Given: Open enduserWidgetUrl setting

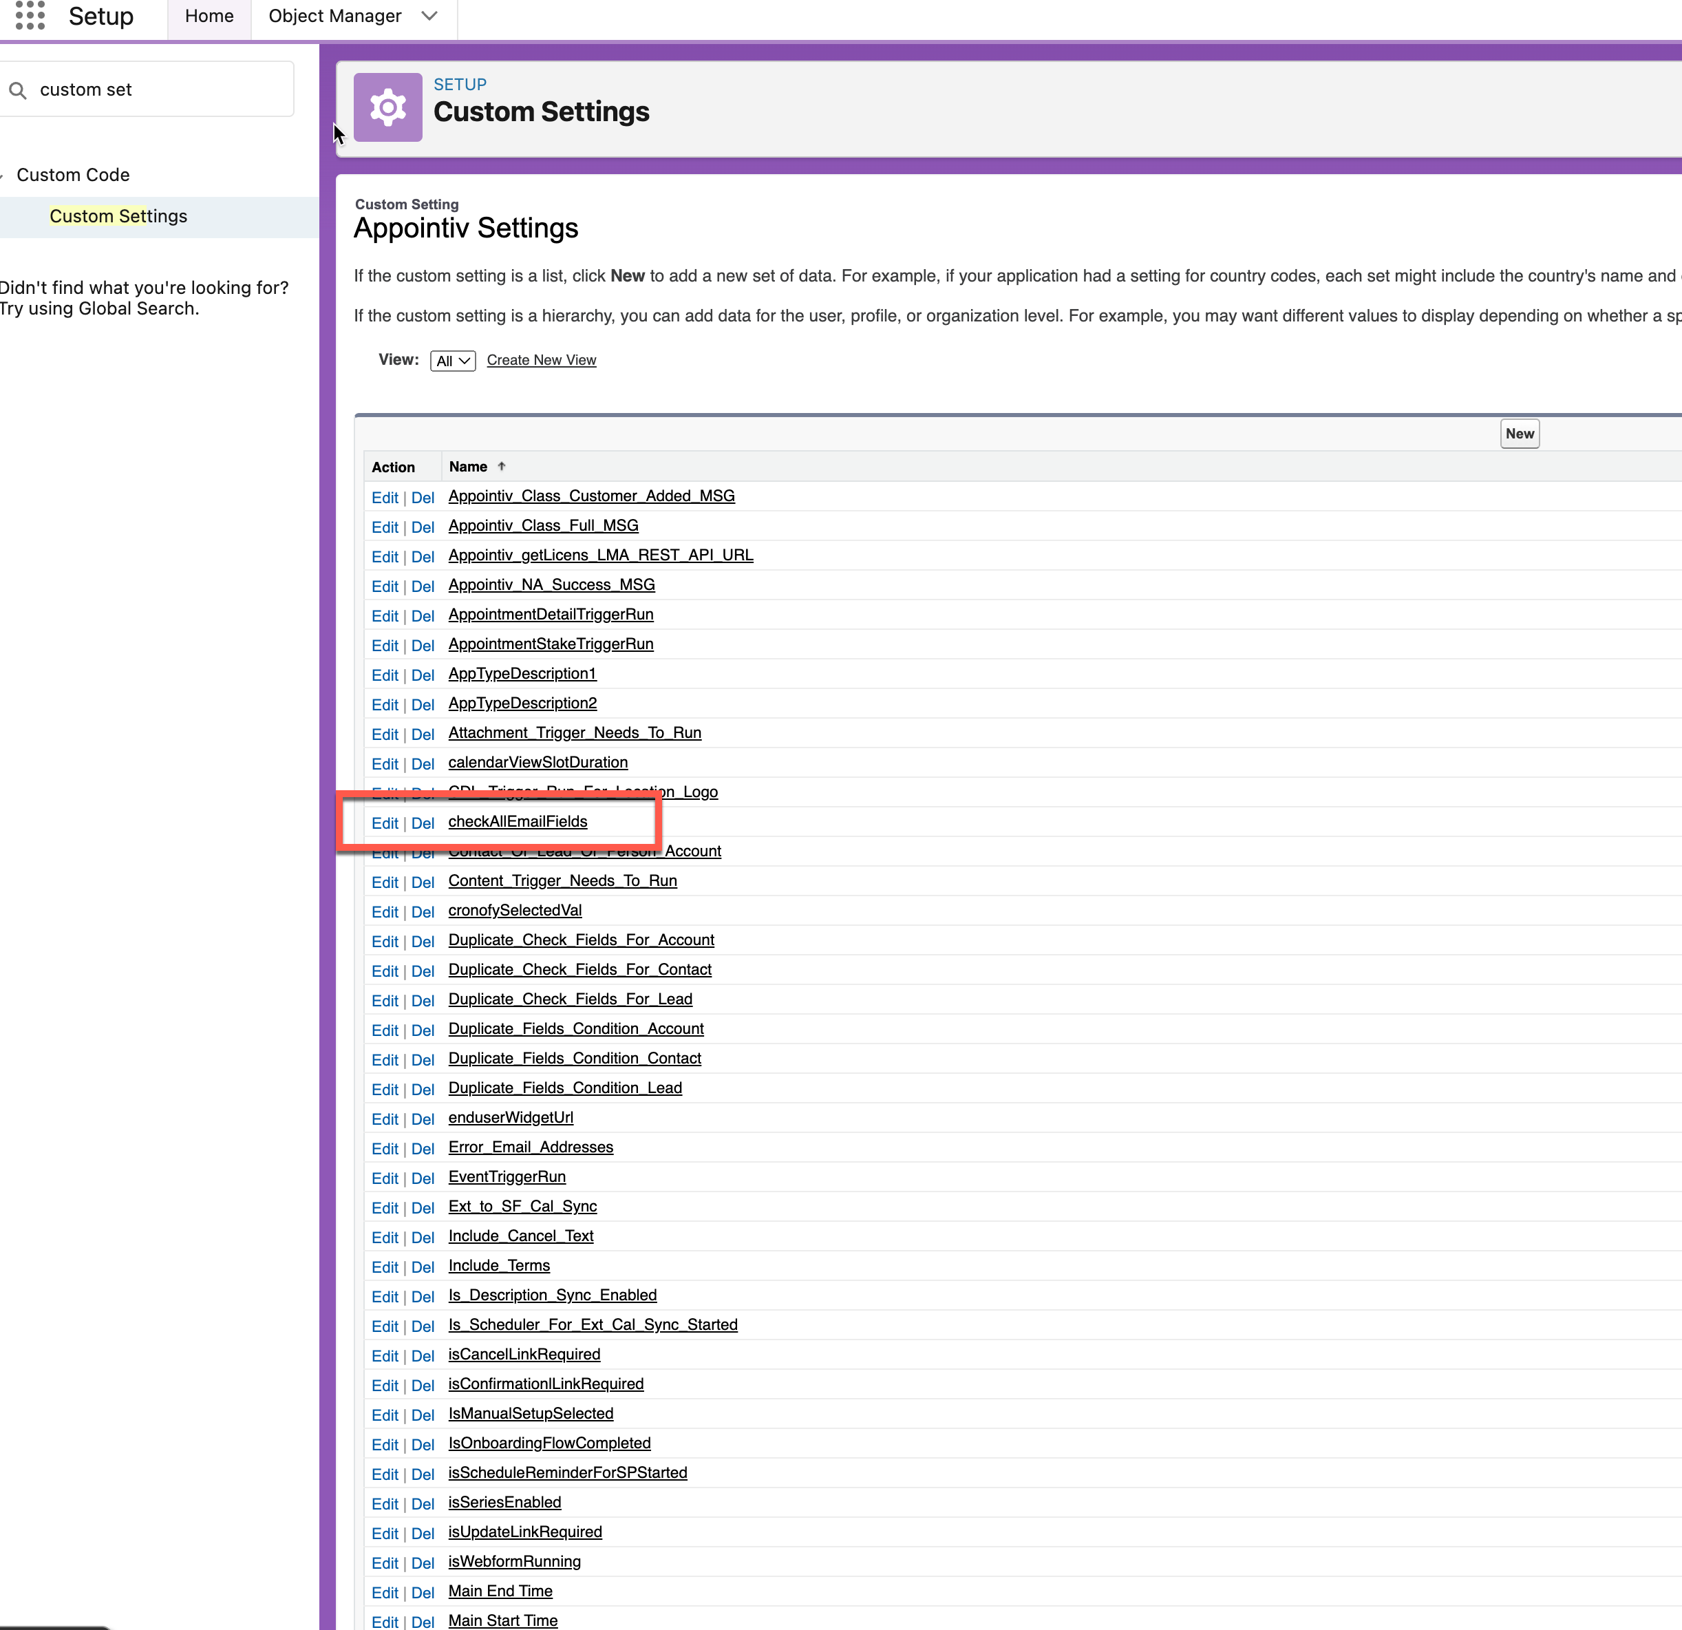Looking at the screenshot, I should (x=511, y=1118).
